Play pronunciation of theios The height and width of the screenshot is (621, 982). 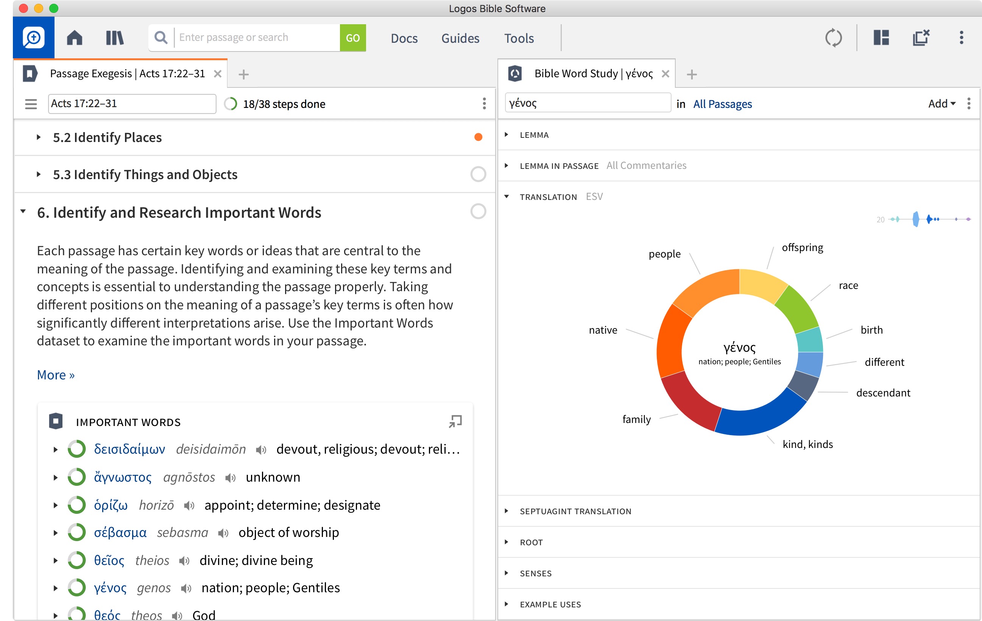tap(184, 561)
